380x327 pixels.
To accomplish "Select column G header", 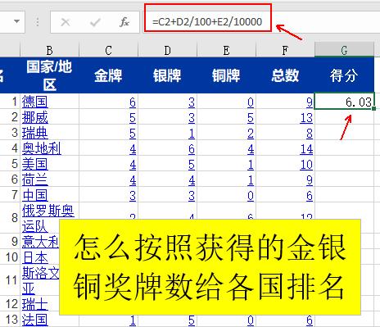I will pos(344,50).
